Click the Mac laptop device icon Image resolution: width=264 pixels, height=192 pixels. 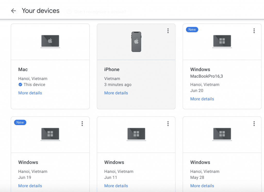click(50, 41)
